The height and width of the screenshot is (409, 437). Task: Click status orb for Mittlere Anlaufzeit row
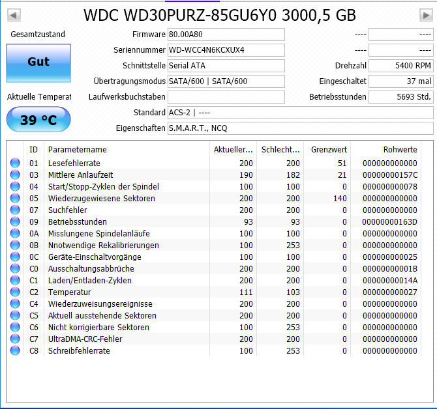click(15, 175)
